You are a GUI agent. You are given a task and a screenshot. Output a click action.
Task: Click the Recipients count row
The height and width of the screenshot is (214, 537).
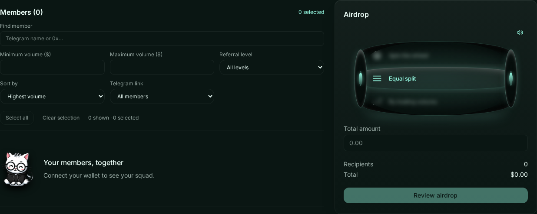coord(436,164)
